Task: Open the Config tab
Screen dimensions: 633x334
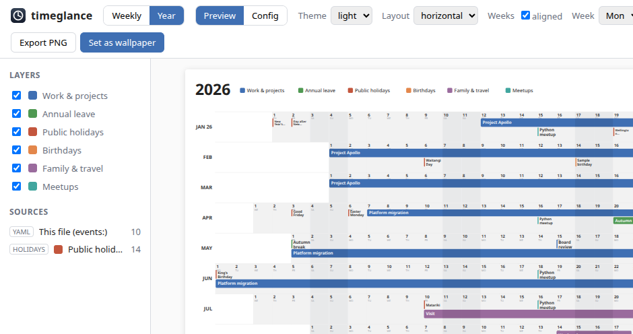Action: 265,15
